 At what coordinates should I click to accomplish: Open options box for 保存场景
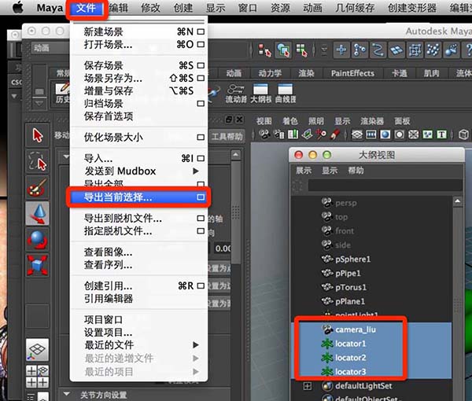pyautogui.click(x=201, y=65)
